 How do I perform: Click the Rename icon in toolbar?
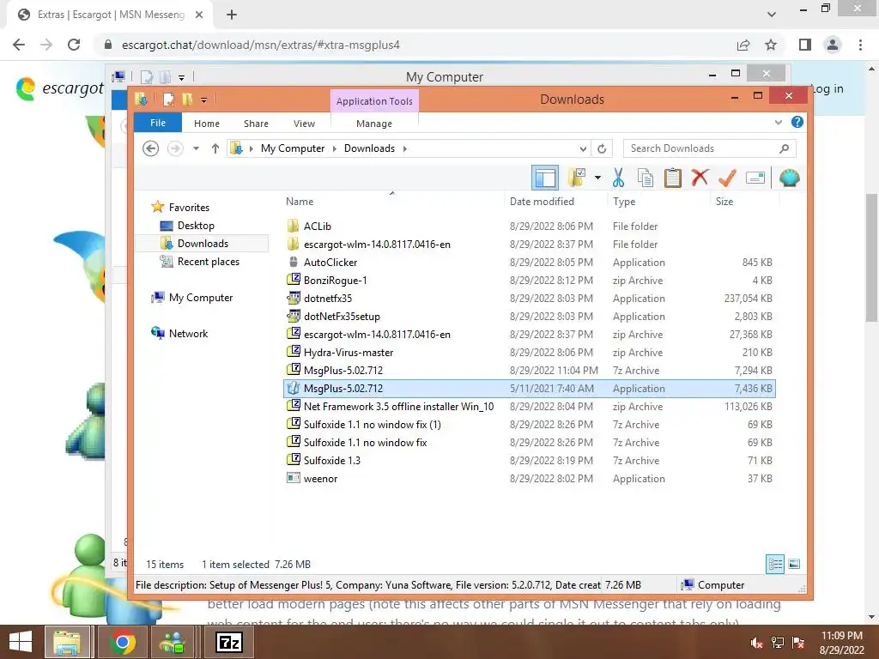(755, 178)
